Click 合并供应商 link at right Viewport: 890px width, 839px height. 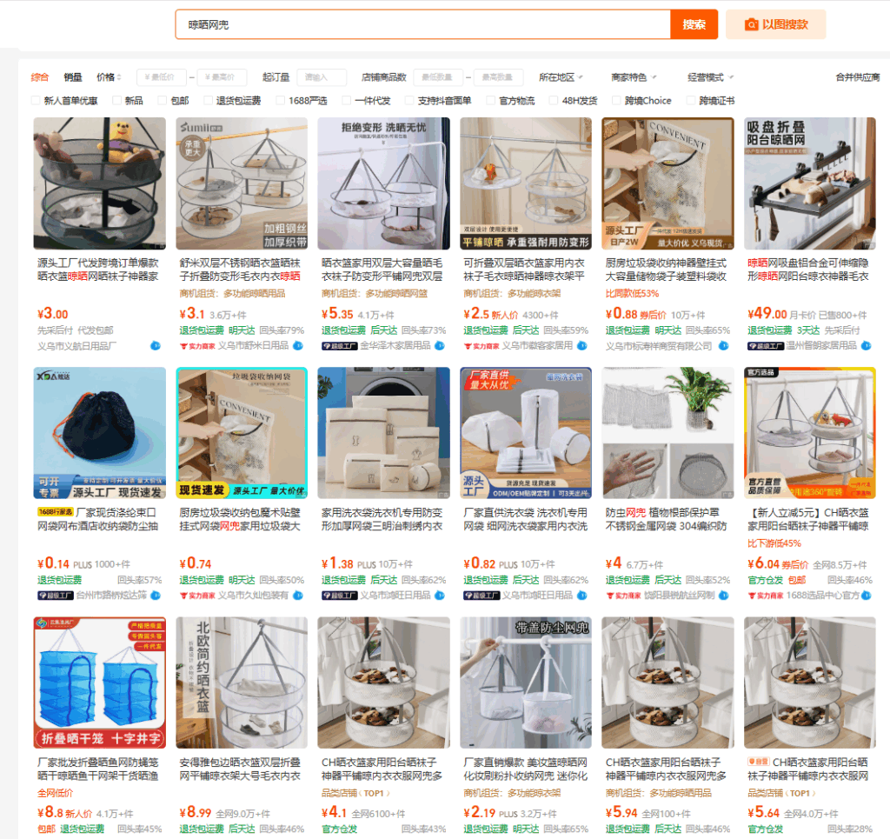[857, 77]
